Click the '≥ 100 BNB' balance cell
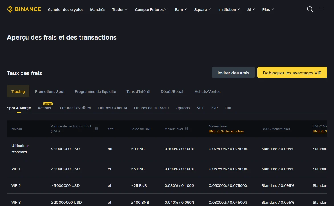 point(140,202)
